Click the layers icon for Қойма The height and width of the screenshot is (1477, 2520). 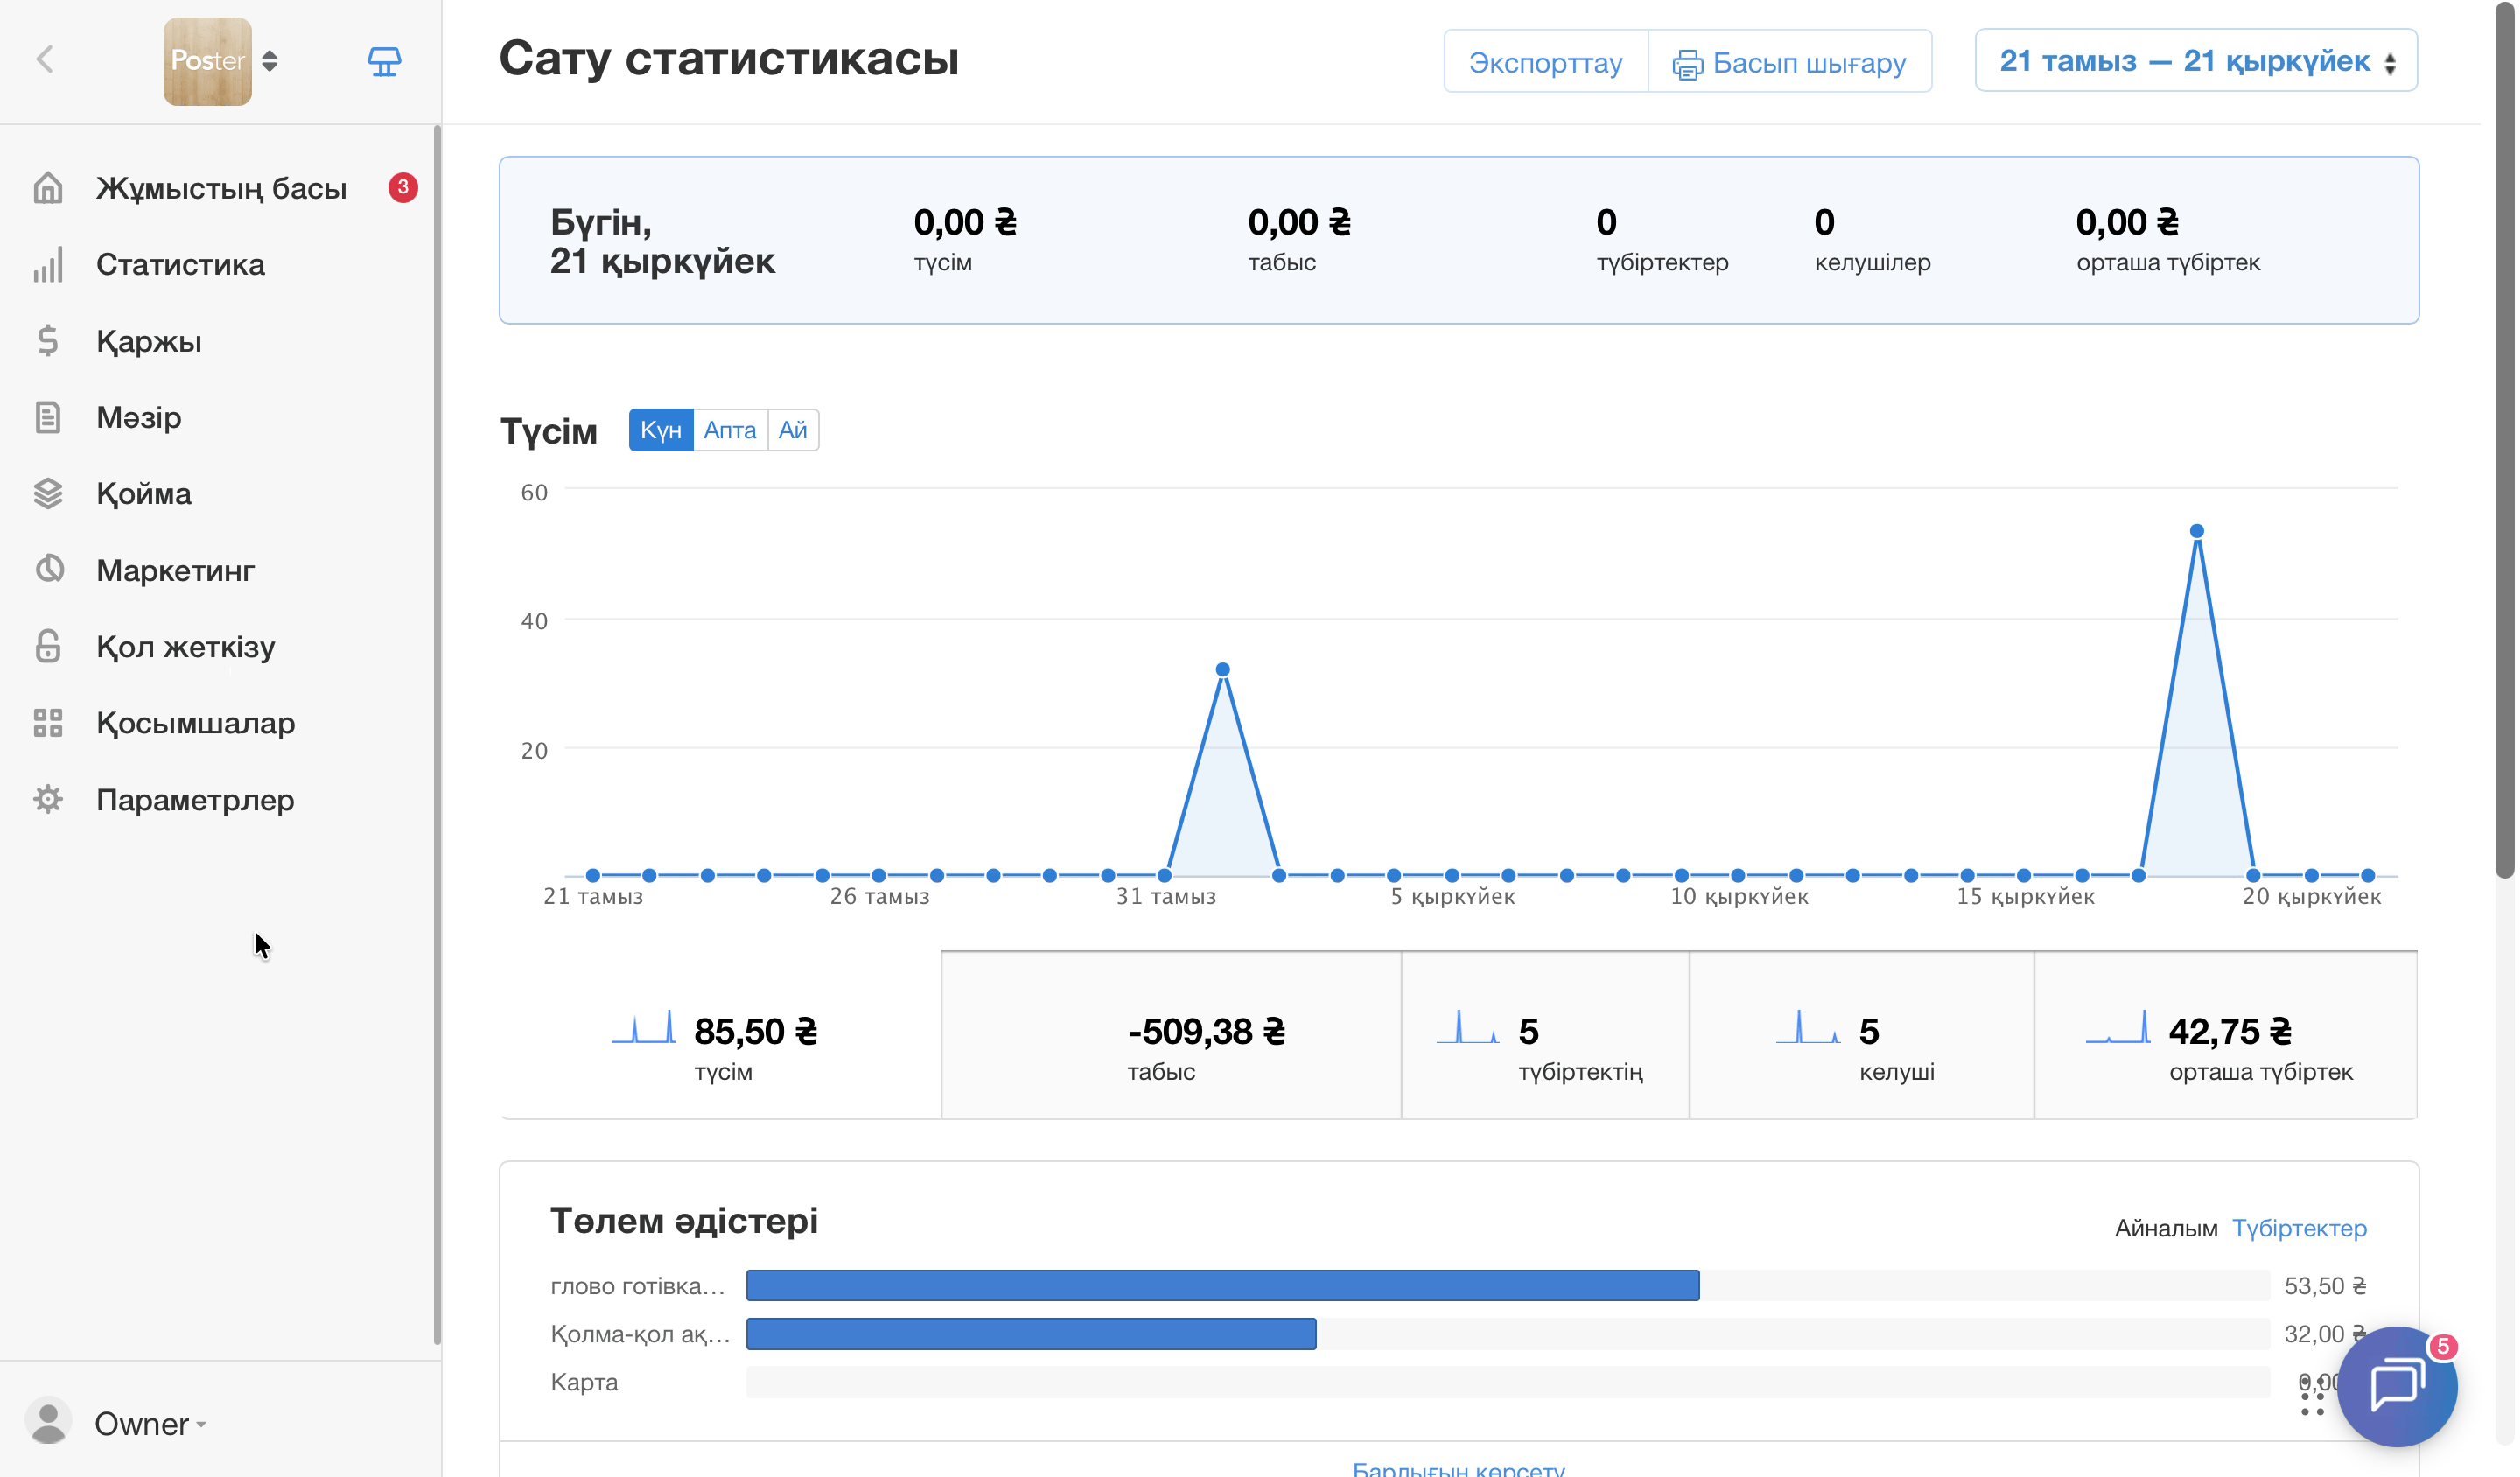tap(48, 494)
